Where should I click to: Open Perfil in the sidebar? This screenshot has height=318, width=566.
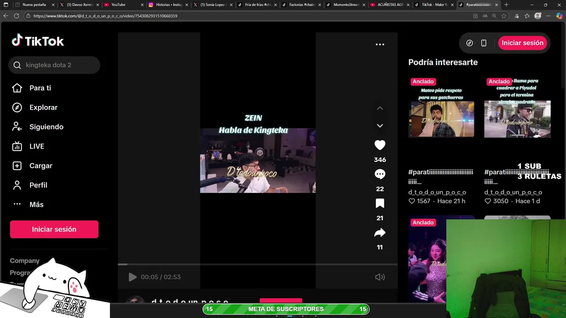(x=38, y=185)
